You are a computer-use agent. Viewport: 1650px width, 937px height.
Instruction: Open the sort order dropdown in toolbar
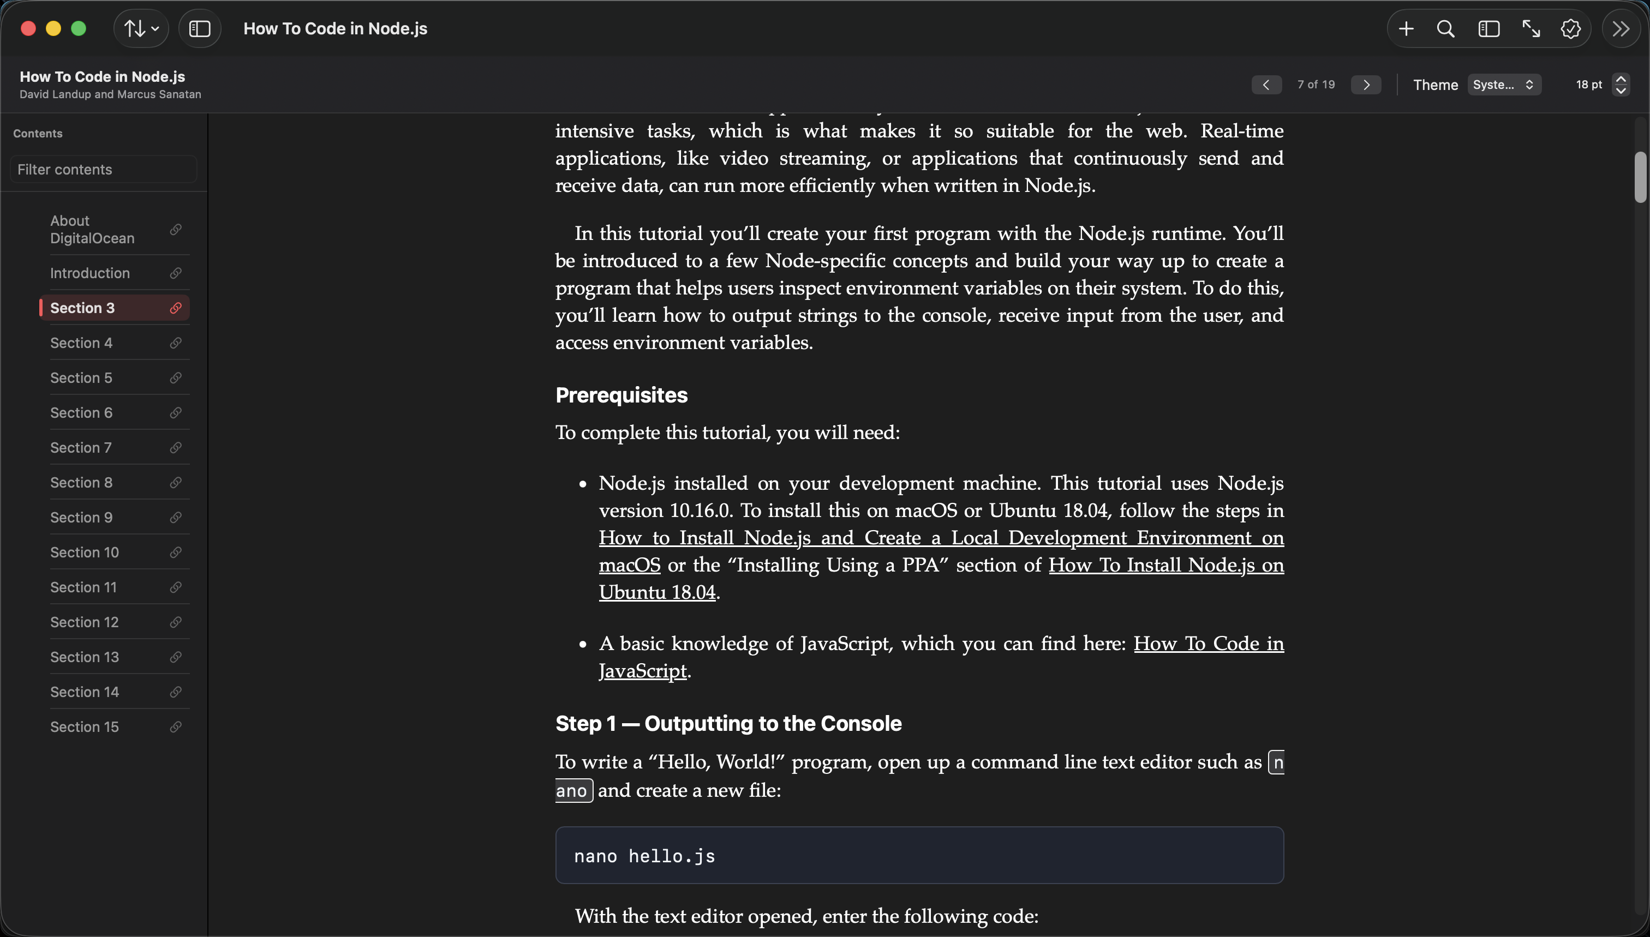(141, 28)
